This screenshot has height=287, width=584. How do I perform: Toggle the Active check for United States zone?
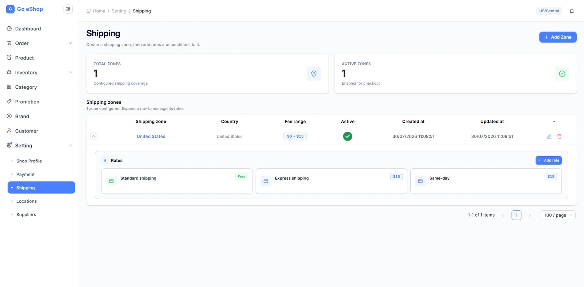click(347, 137)
